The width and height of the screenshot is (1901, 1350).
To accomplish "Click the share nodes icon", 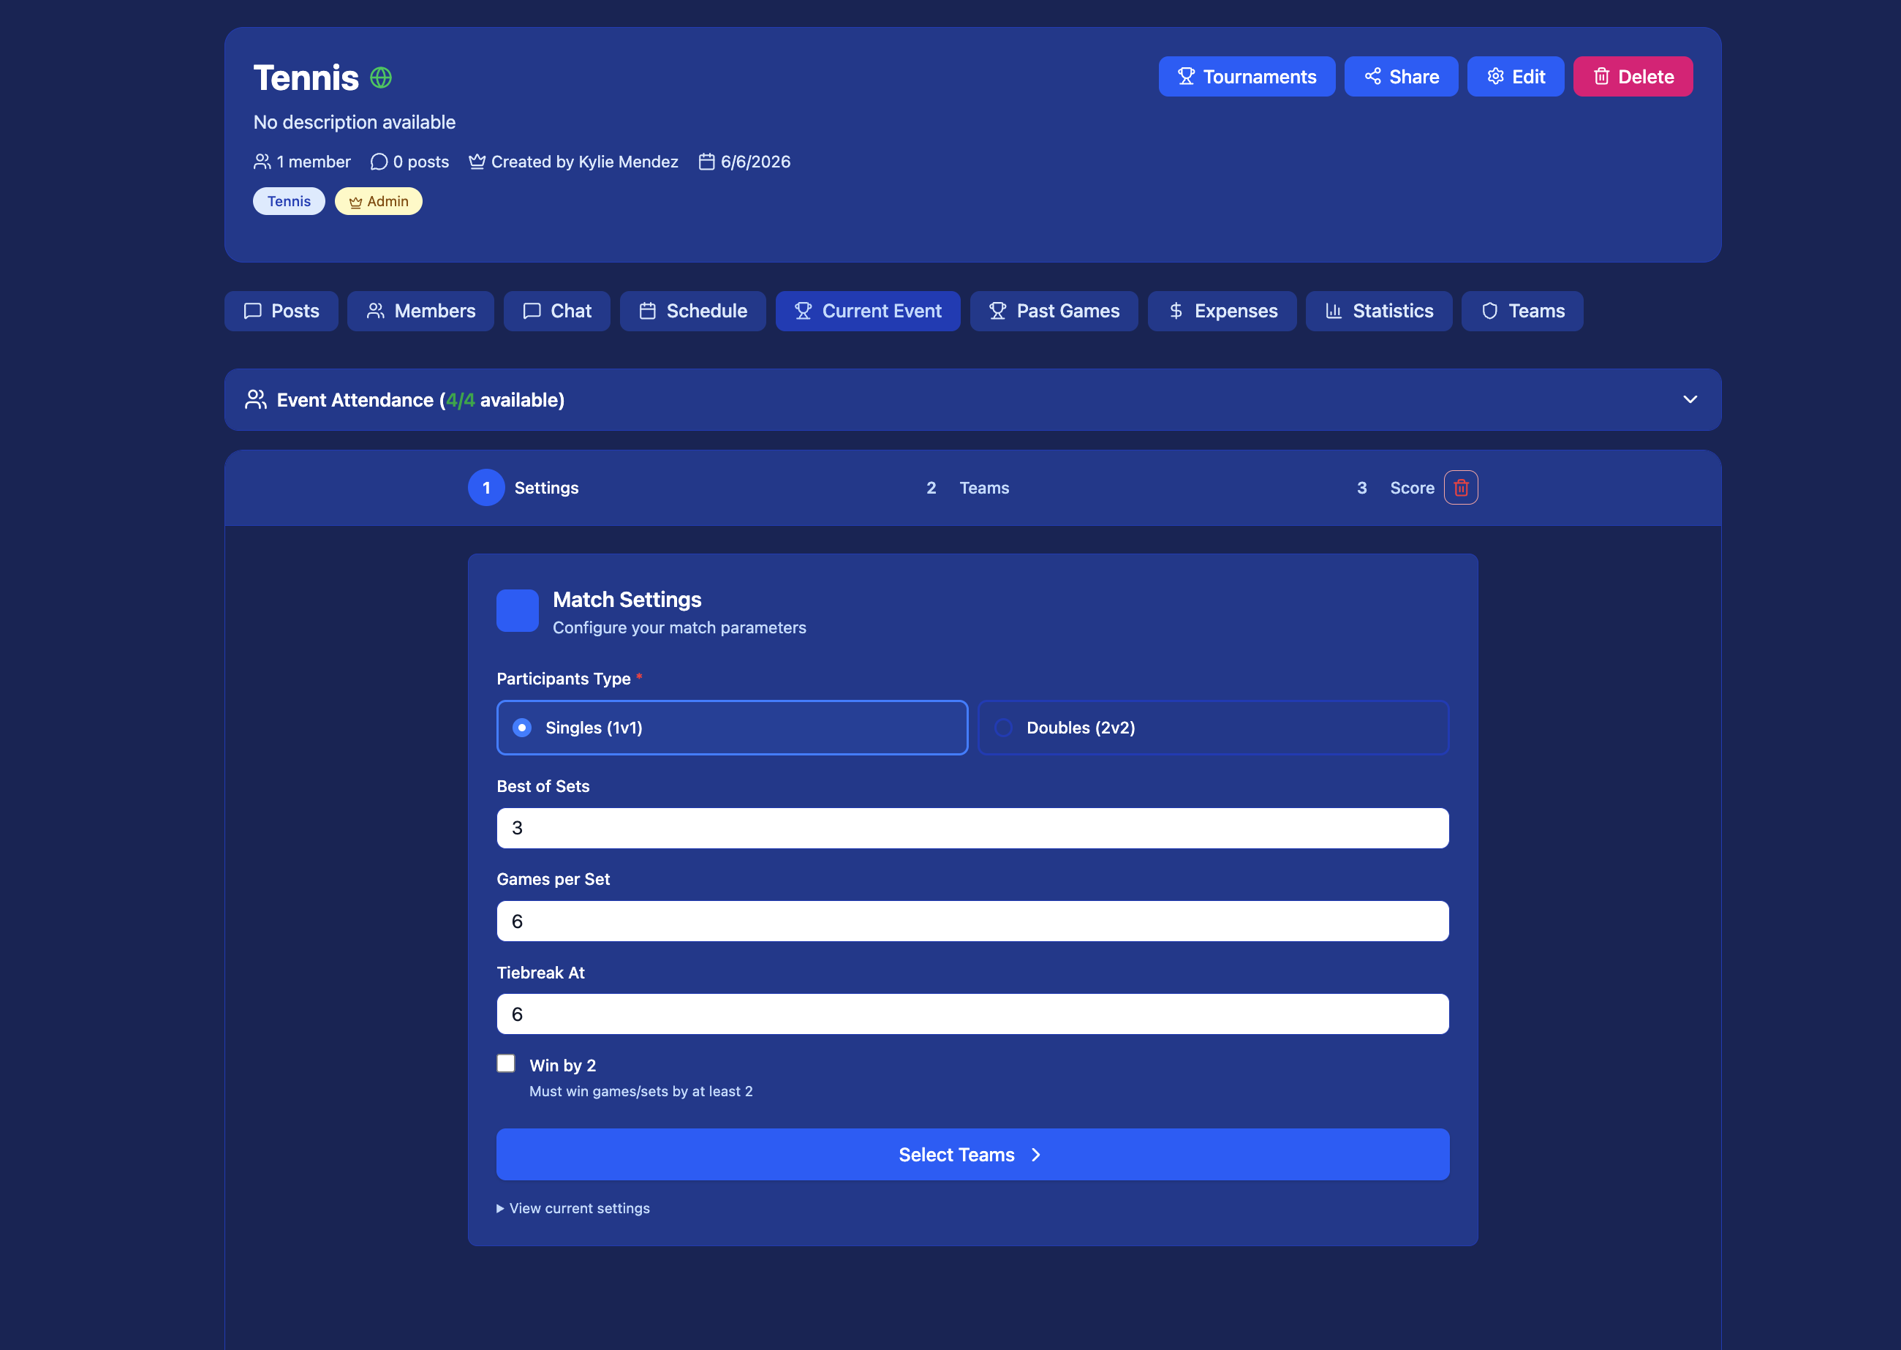I will [x=1372, y=77].
